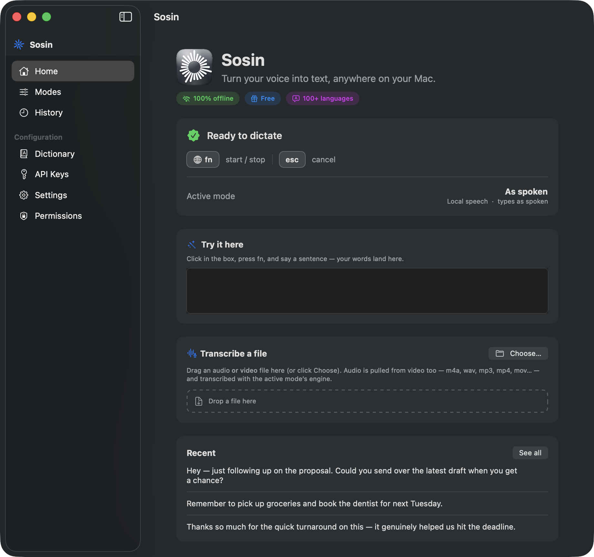Click the Recent section heading
The height and width of the screenshot is (557, 594).
[x=201, y=453]
